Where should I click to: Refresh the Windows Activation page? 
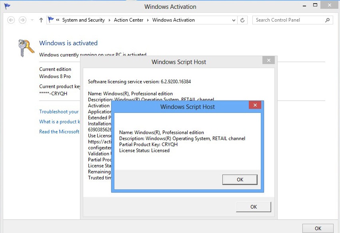click(242, 20)
